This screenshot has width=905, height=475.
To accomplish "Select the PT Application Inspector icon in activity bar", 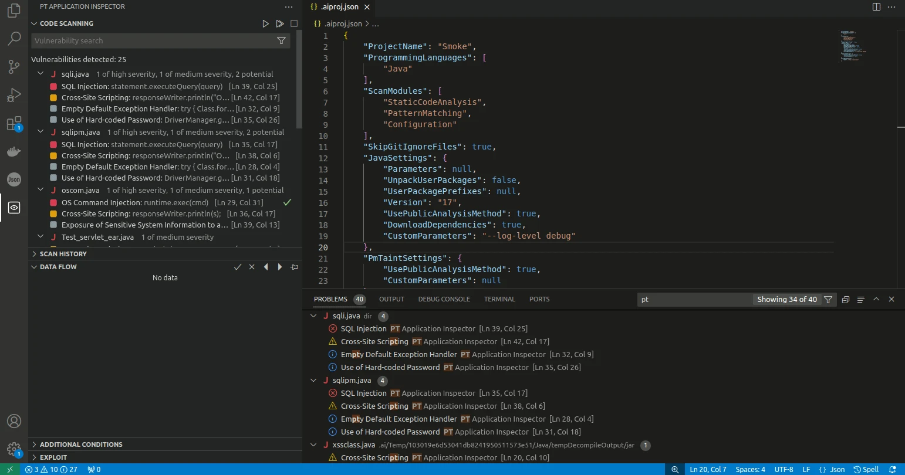I will [13, 207].
